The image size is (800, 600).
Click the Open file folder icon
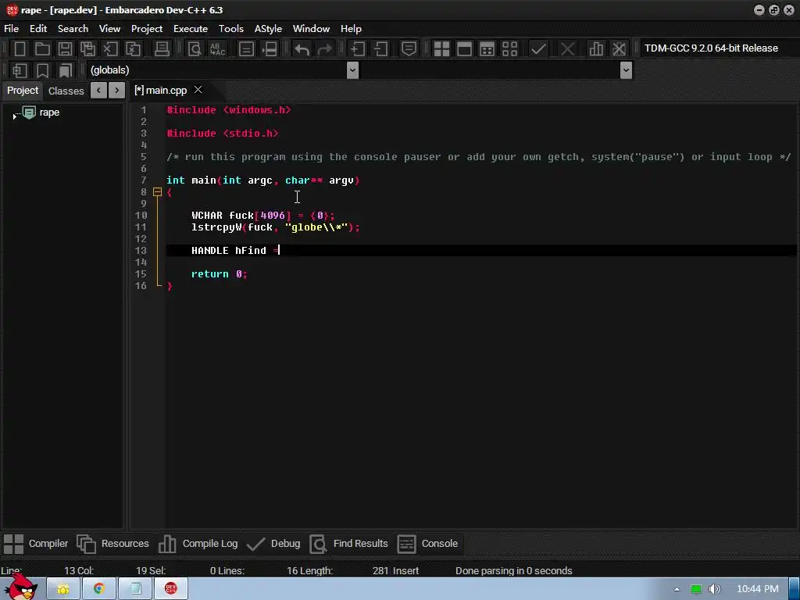coord(42,49)
